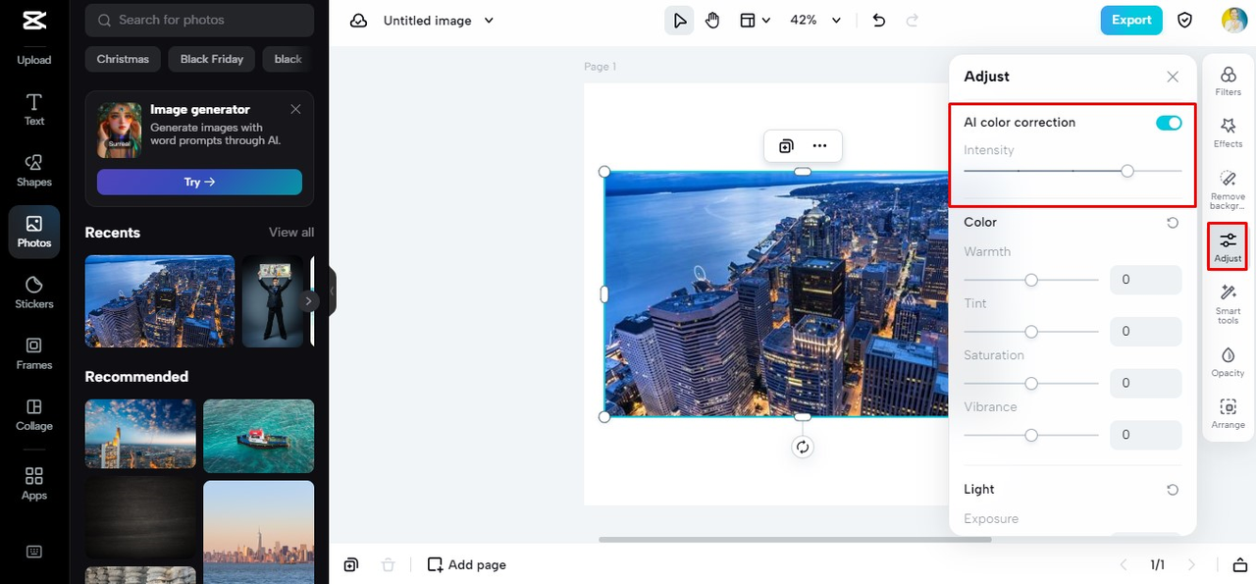Click the Saturation value field
Screen dimensions: 1256x584
click(x=1145, y=383)
